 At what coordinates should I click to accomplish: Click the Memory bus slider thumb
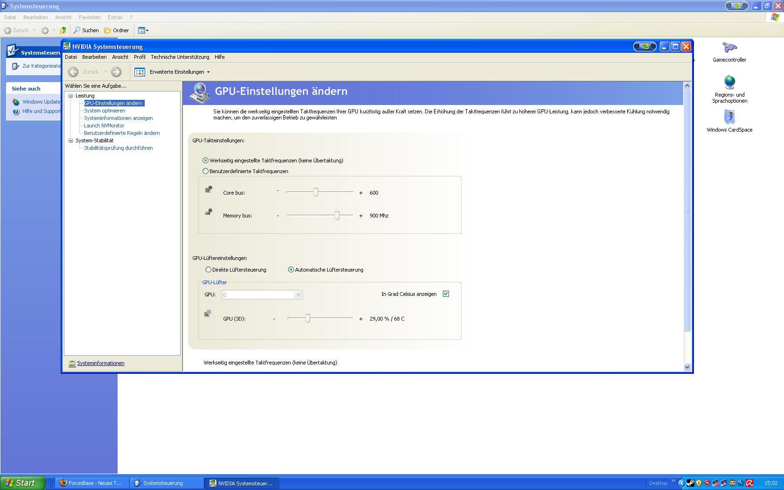(x=337, y=215)
